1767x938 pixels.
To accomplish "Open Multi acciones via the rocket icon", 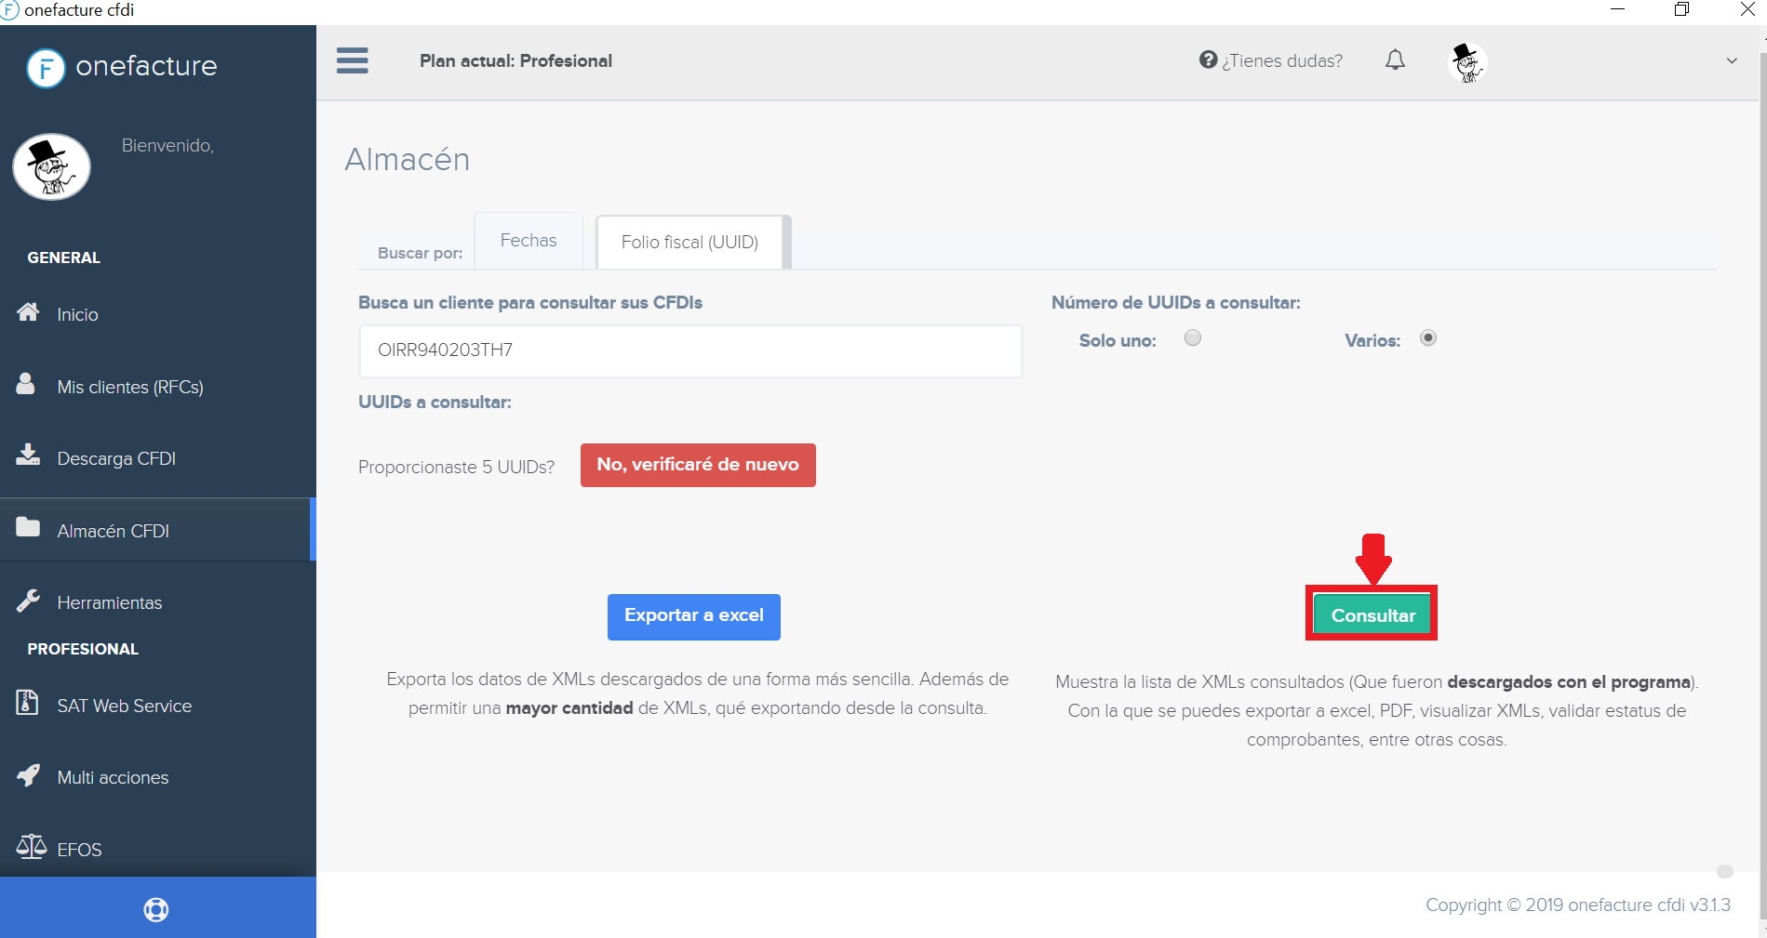I will [x=27, y=775].
